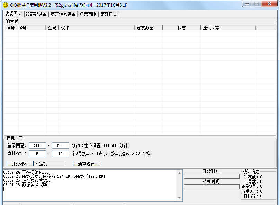Edit login interval maximum field 600
280x213 pixels.
click(x=61, y=145)
